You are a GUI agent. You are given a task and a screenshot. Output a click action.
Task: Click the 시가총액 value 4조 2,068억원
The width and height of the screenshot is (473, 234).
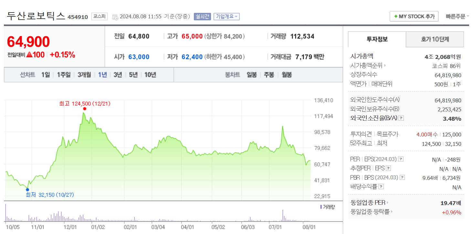[x=443, y=57]
